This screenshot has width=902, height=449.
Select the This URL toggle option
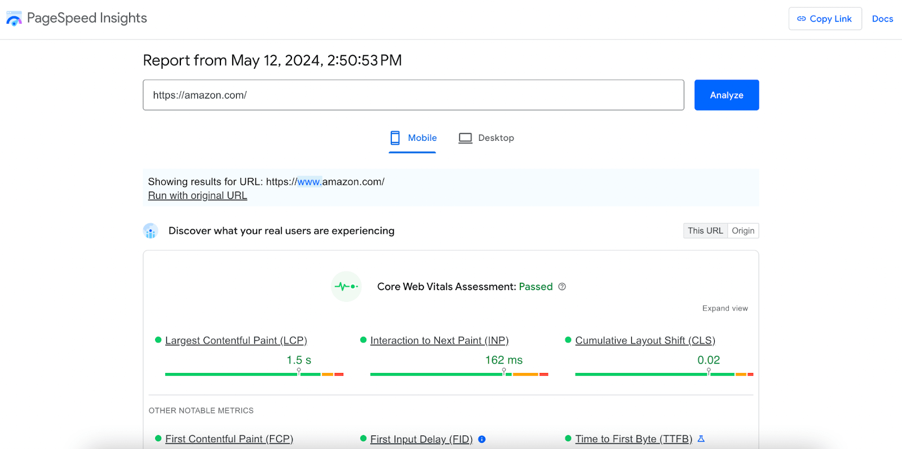click(x=705, y=231)
